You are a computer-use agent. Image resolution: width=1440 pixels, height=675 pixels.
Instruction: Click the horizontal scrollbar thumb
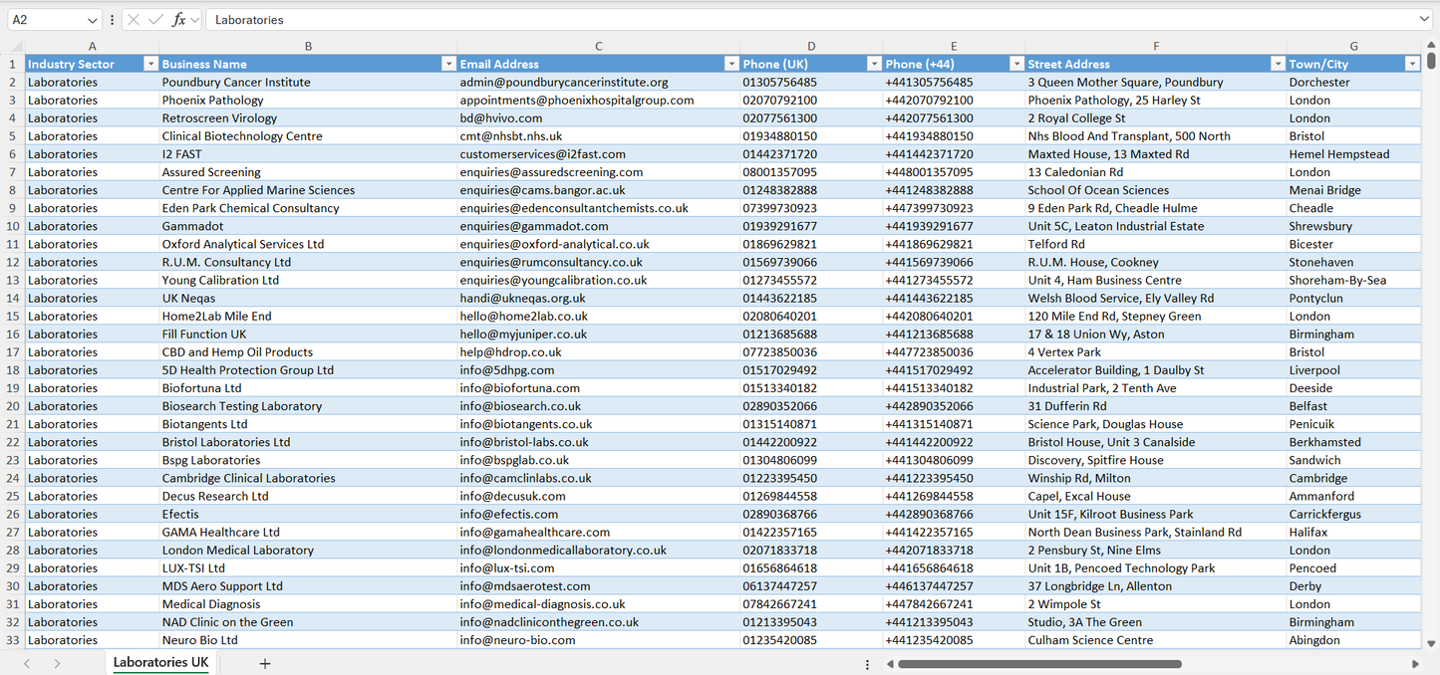(x=1039, y=664)
